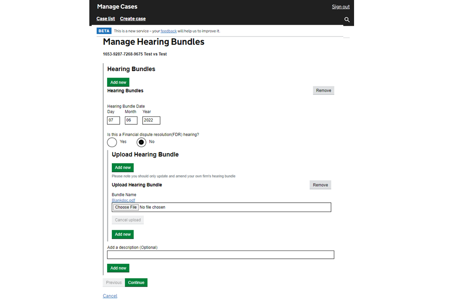Image resolution: width=449 pixels, height=299 pixels.
Task: Click the Sign out link
Action: click(340, 7)
